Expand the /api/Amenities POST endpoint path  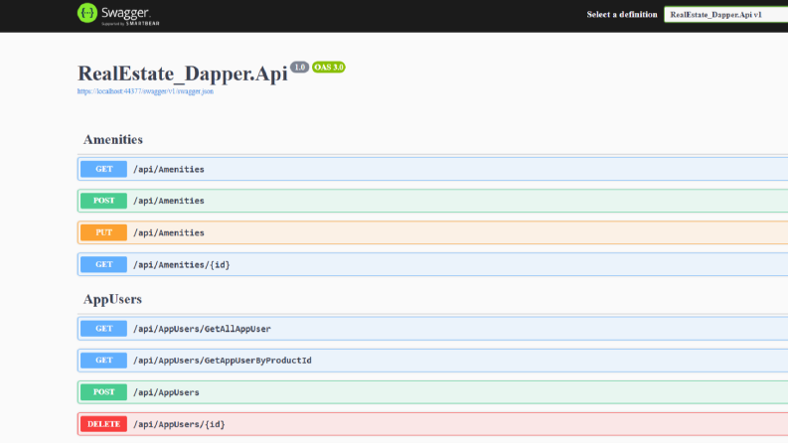(168, 201)
